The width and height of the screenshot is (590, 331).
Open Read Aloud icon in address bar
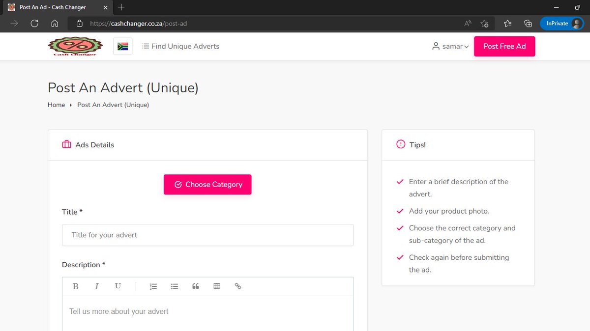(x=468, y=23)
